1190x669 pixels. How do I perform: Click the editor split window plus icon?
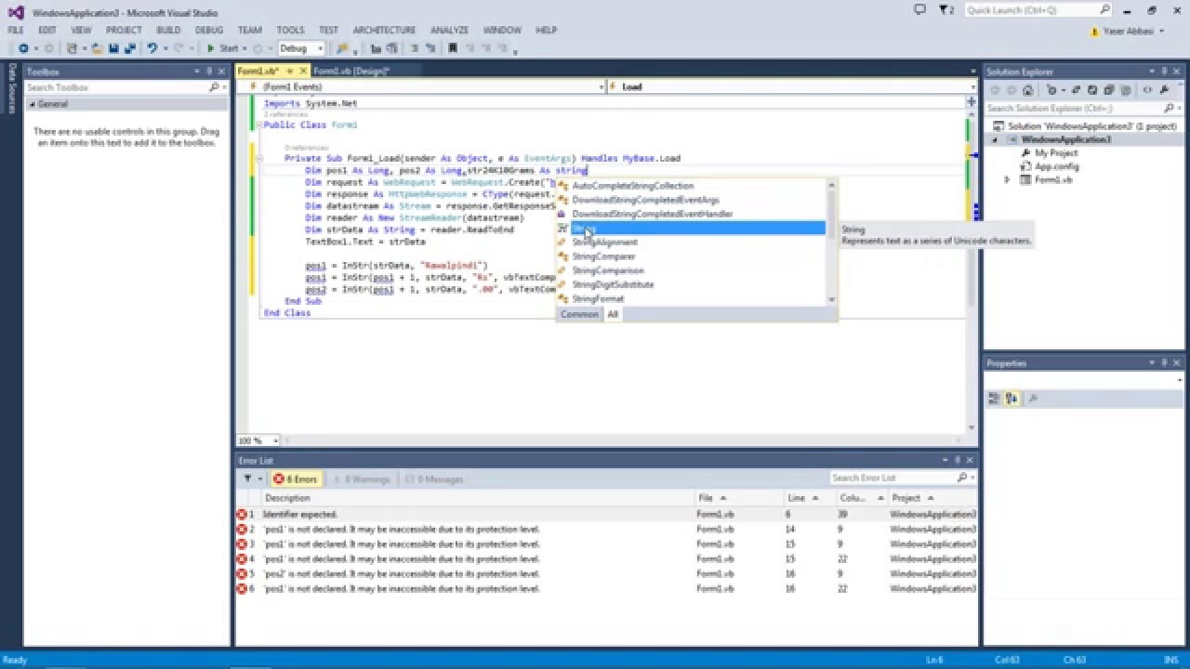972,101
